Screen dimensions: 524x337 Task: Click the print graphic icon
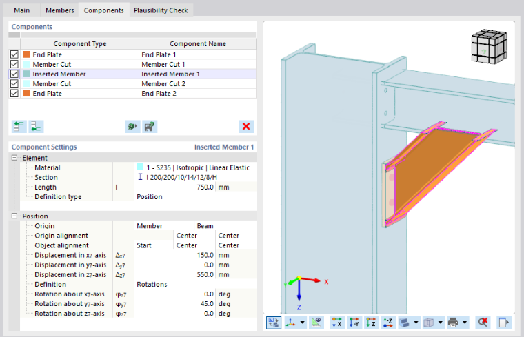pos(453,323)
